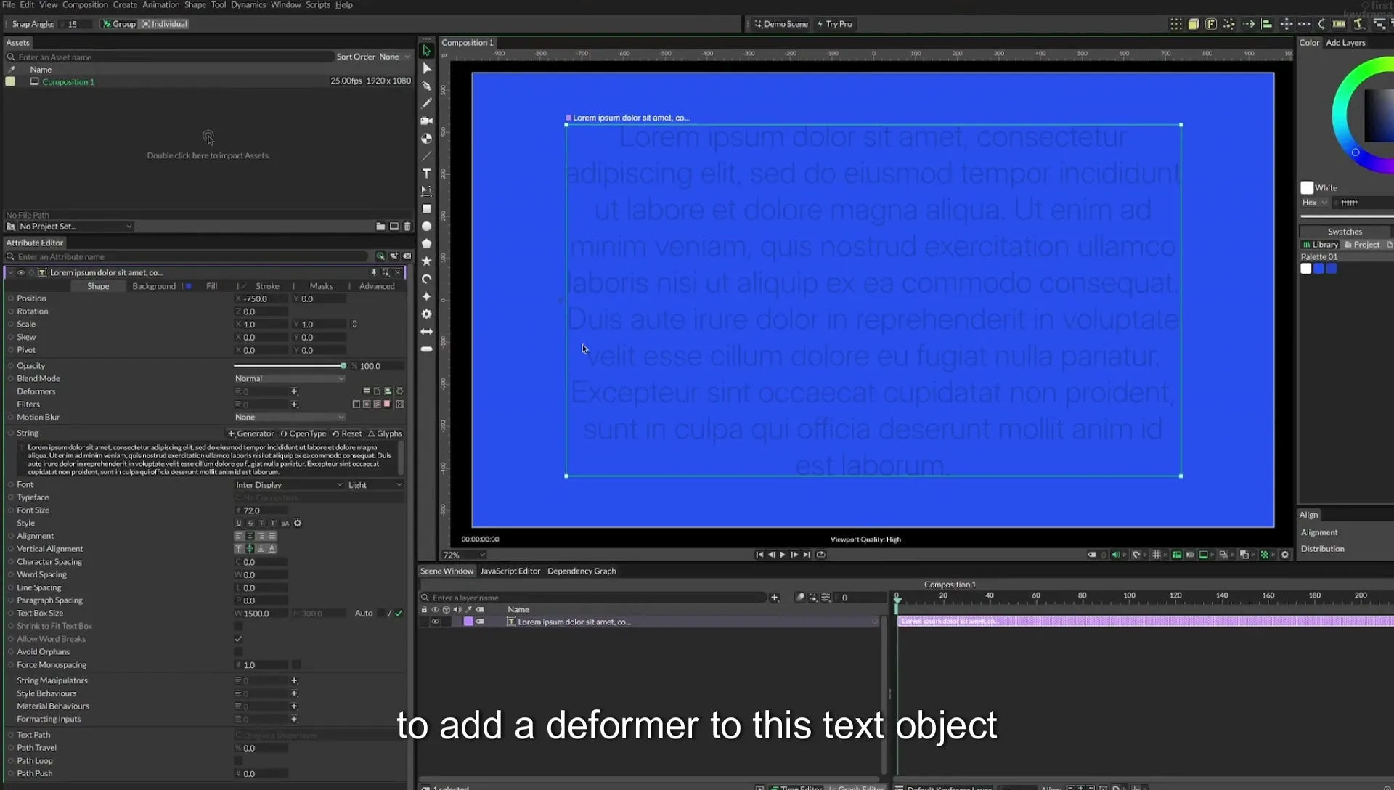Activate the Camera tool
This screenshot has width=1394, height=790.
[427, 121]
